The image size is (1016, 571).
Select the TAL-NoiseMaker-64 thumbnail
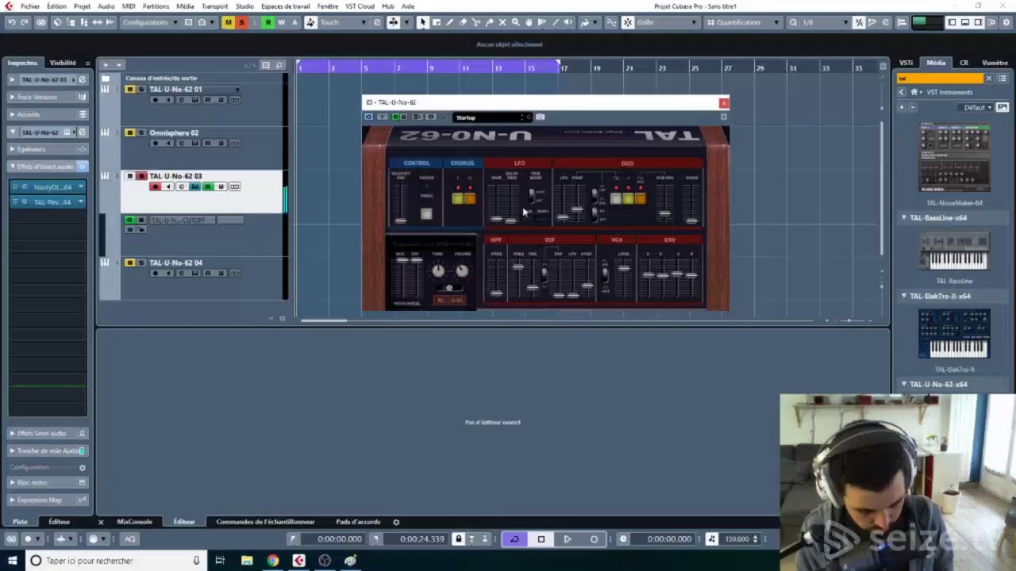click(954, 158)
